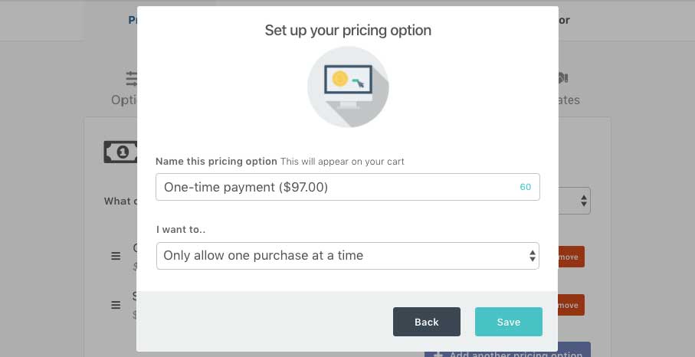Click the affiliates icon above 'ates' label
The height and width of the screenshot is (357, 695).
point(563,78)
